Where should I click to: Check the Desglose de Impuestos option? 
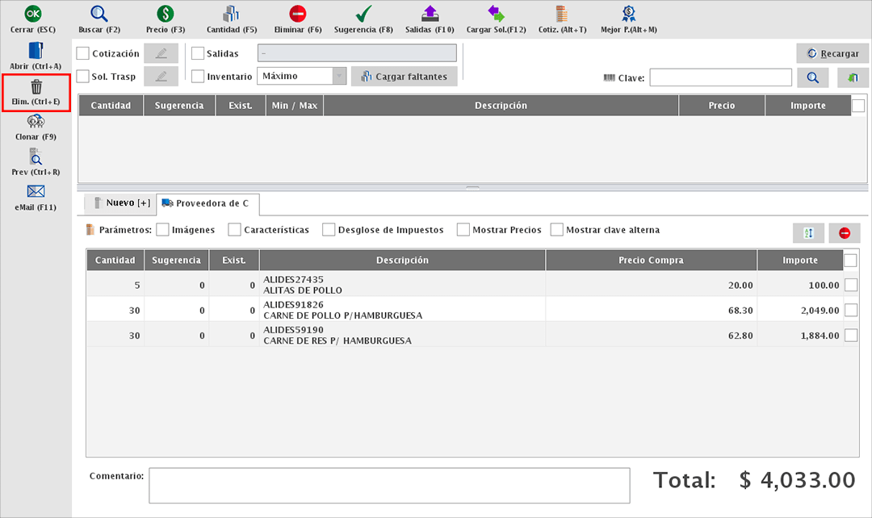pyautogui.click(x=329, y=230)
